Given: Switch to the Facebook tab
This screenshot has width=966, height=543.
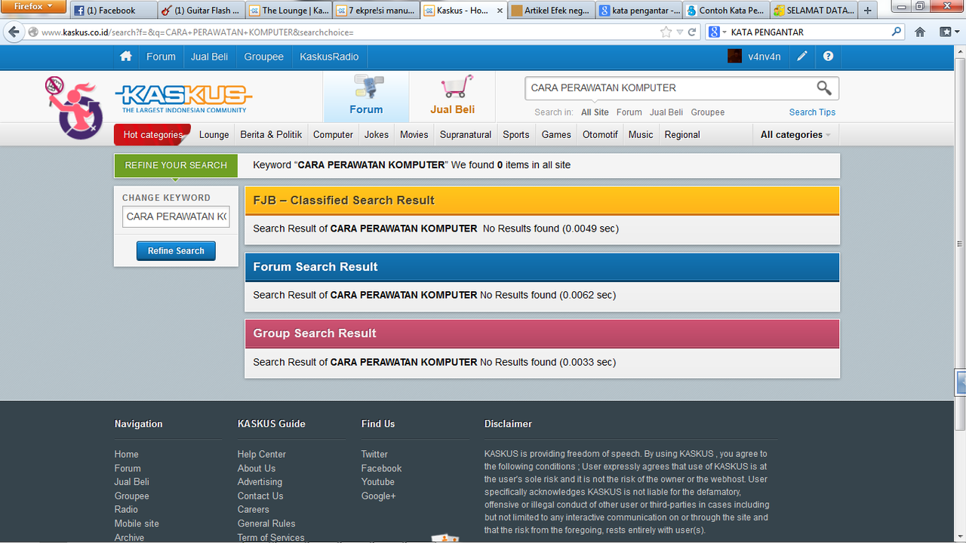Looking at the screenshot, I should [114, 11].
